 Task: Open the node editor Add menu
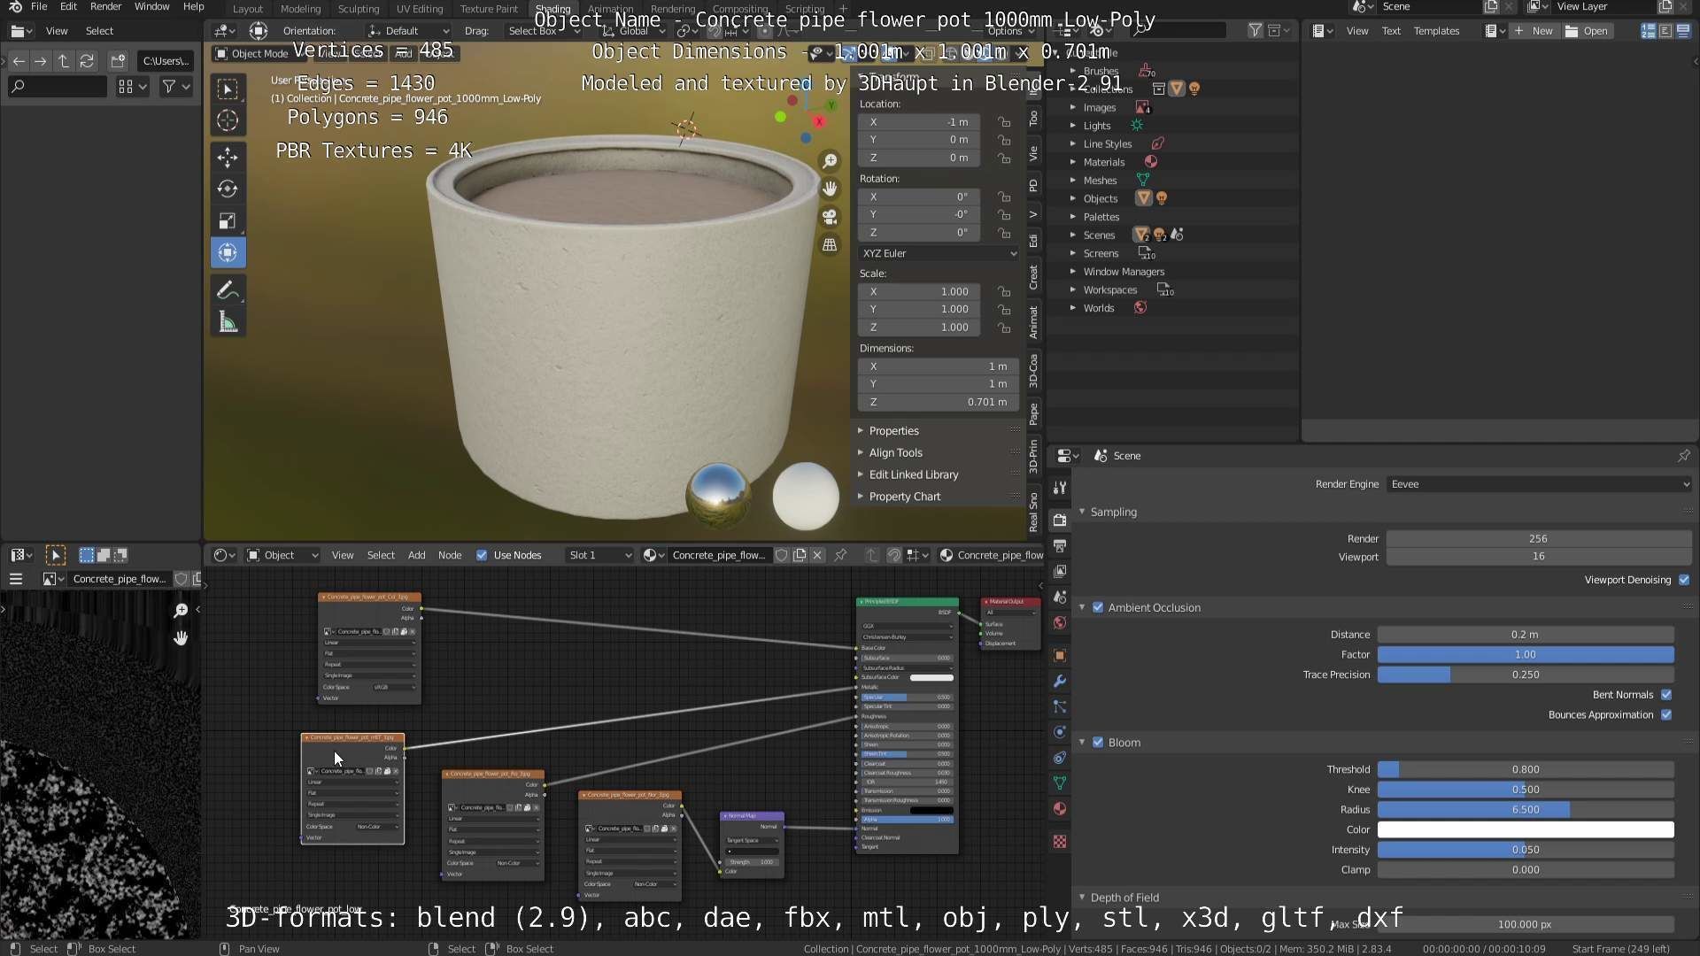tap(416, 556)
